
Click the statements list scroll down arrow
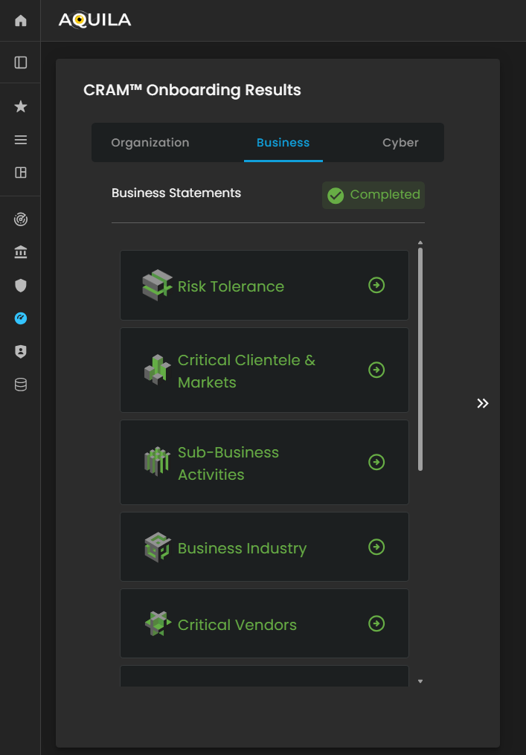(x=420, y=681)
